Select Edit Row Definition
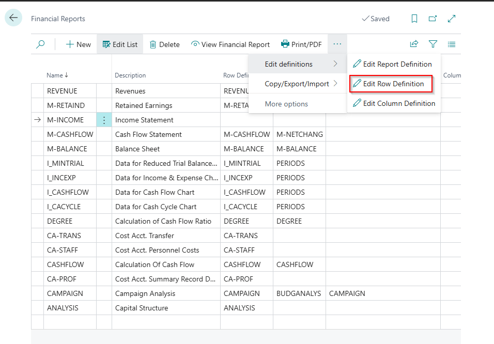 [x=391, y=84]
